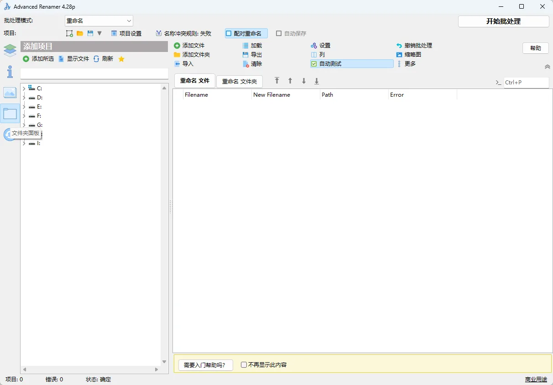The width and height of the screenshot is (553, 385).
Task: Open 名称冲突规则: 失败 setting
Action: point(183,33)
